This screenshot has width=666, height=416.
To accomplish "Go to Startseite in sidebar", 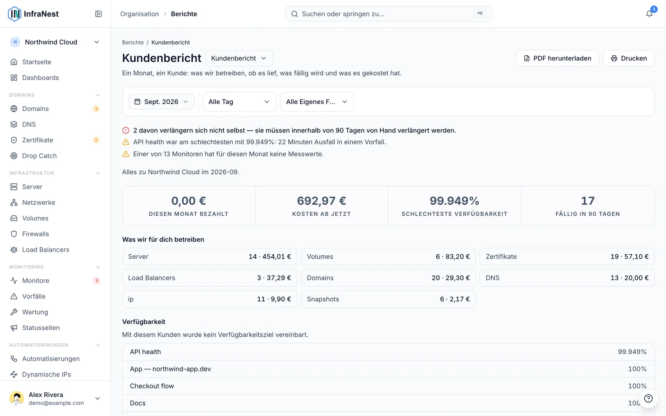I will [x=55, y=62].
